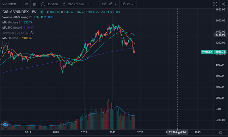Viewport: 228px width, 137px height.
Task: Share the chart via share icon
Action: [x=224, y=4]
